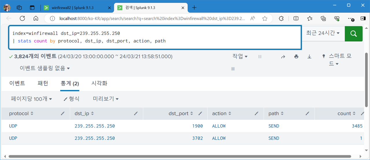This screenshot has height=160, width=370.
Task: Click inside the SPL search query box
Action: click(x=155, y=37)
